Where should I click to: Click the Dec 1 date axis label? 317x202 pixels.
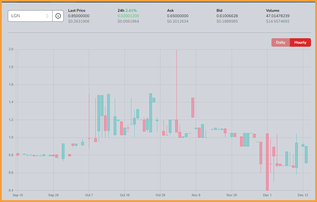coord(267,195)
